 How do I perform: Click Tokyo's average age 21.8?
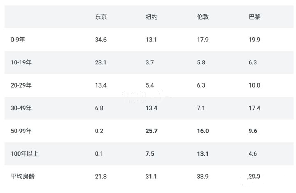click(x=101, y=177)
